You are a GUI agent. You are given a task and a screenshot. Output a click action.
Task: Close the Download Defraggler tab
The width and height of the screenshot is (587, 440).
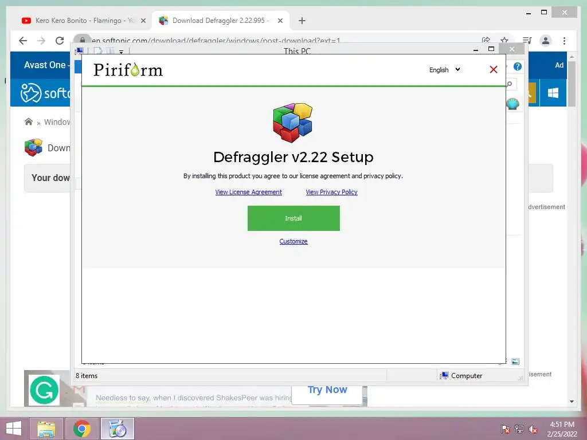[280, 21]
